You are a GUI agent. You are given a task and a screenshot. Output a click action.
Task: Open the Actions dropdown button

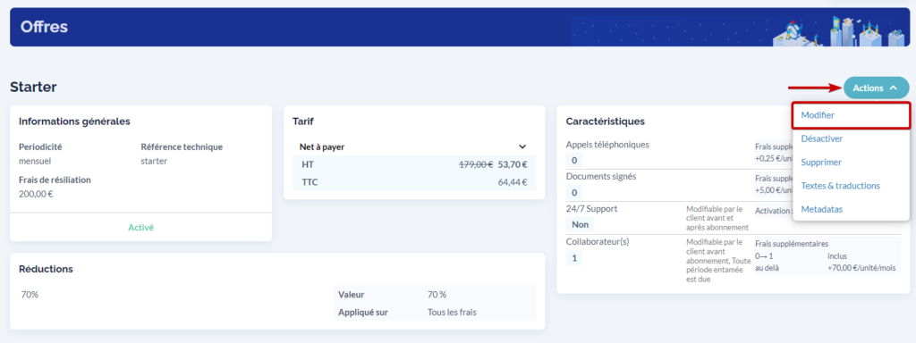pyautogui.click(x=876, y=88)
